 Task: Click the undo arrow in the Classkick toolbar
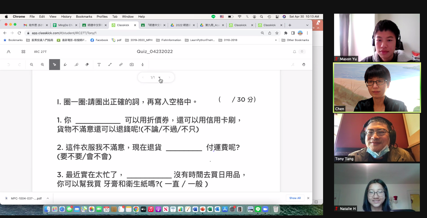(9, 64)
